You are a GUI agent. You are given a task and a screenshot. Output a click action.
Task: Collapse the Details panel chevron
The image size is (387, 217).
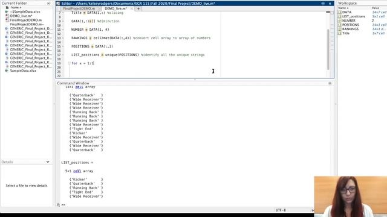pyautogui.click(x=48, y=162)
